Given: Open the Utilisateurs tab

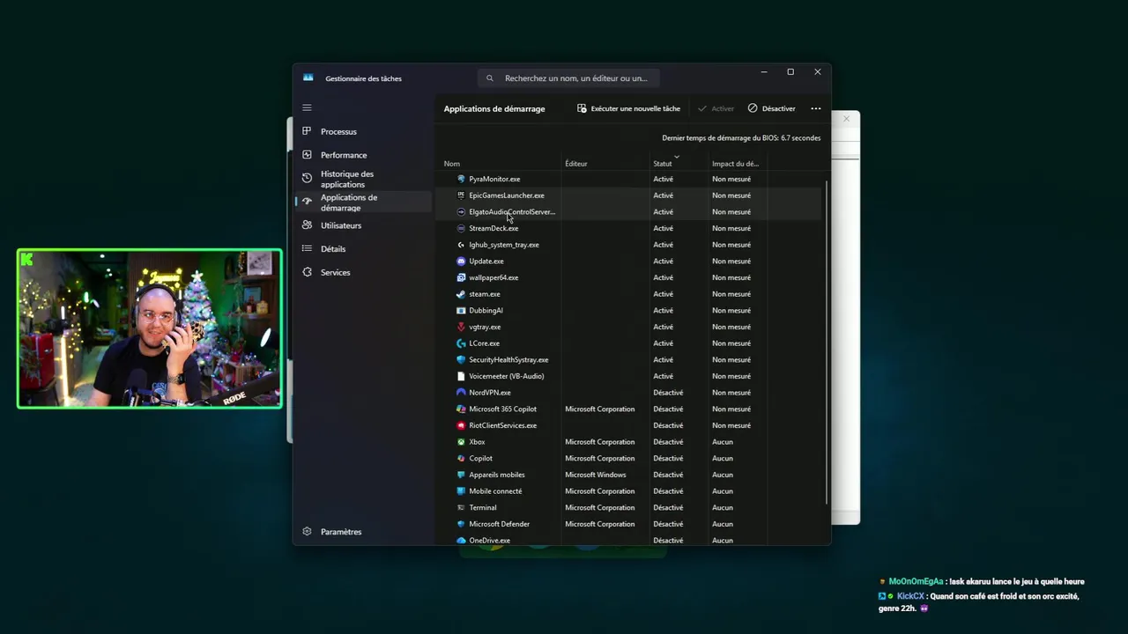Looking at the screenshot, I should [363, 225].
